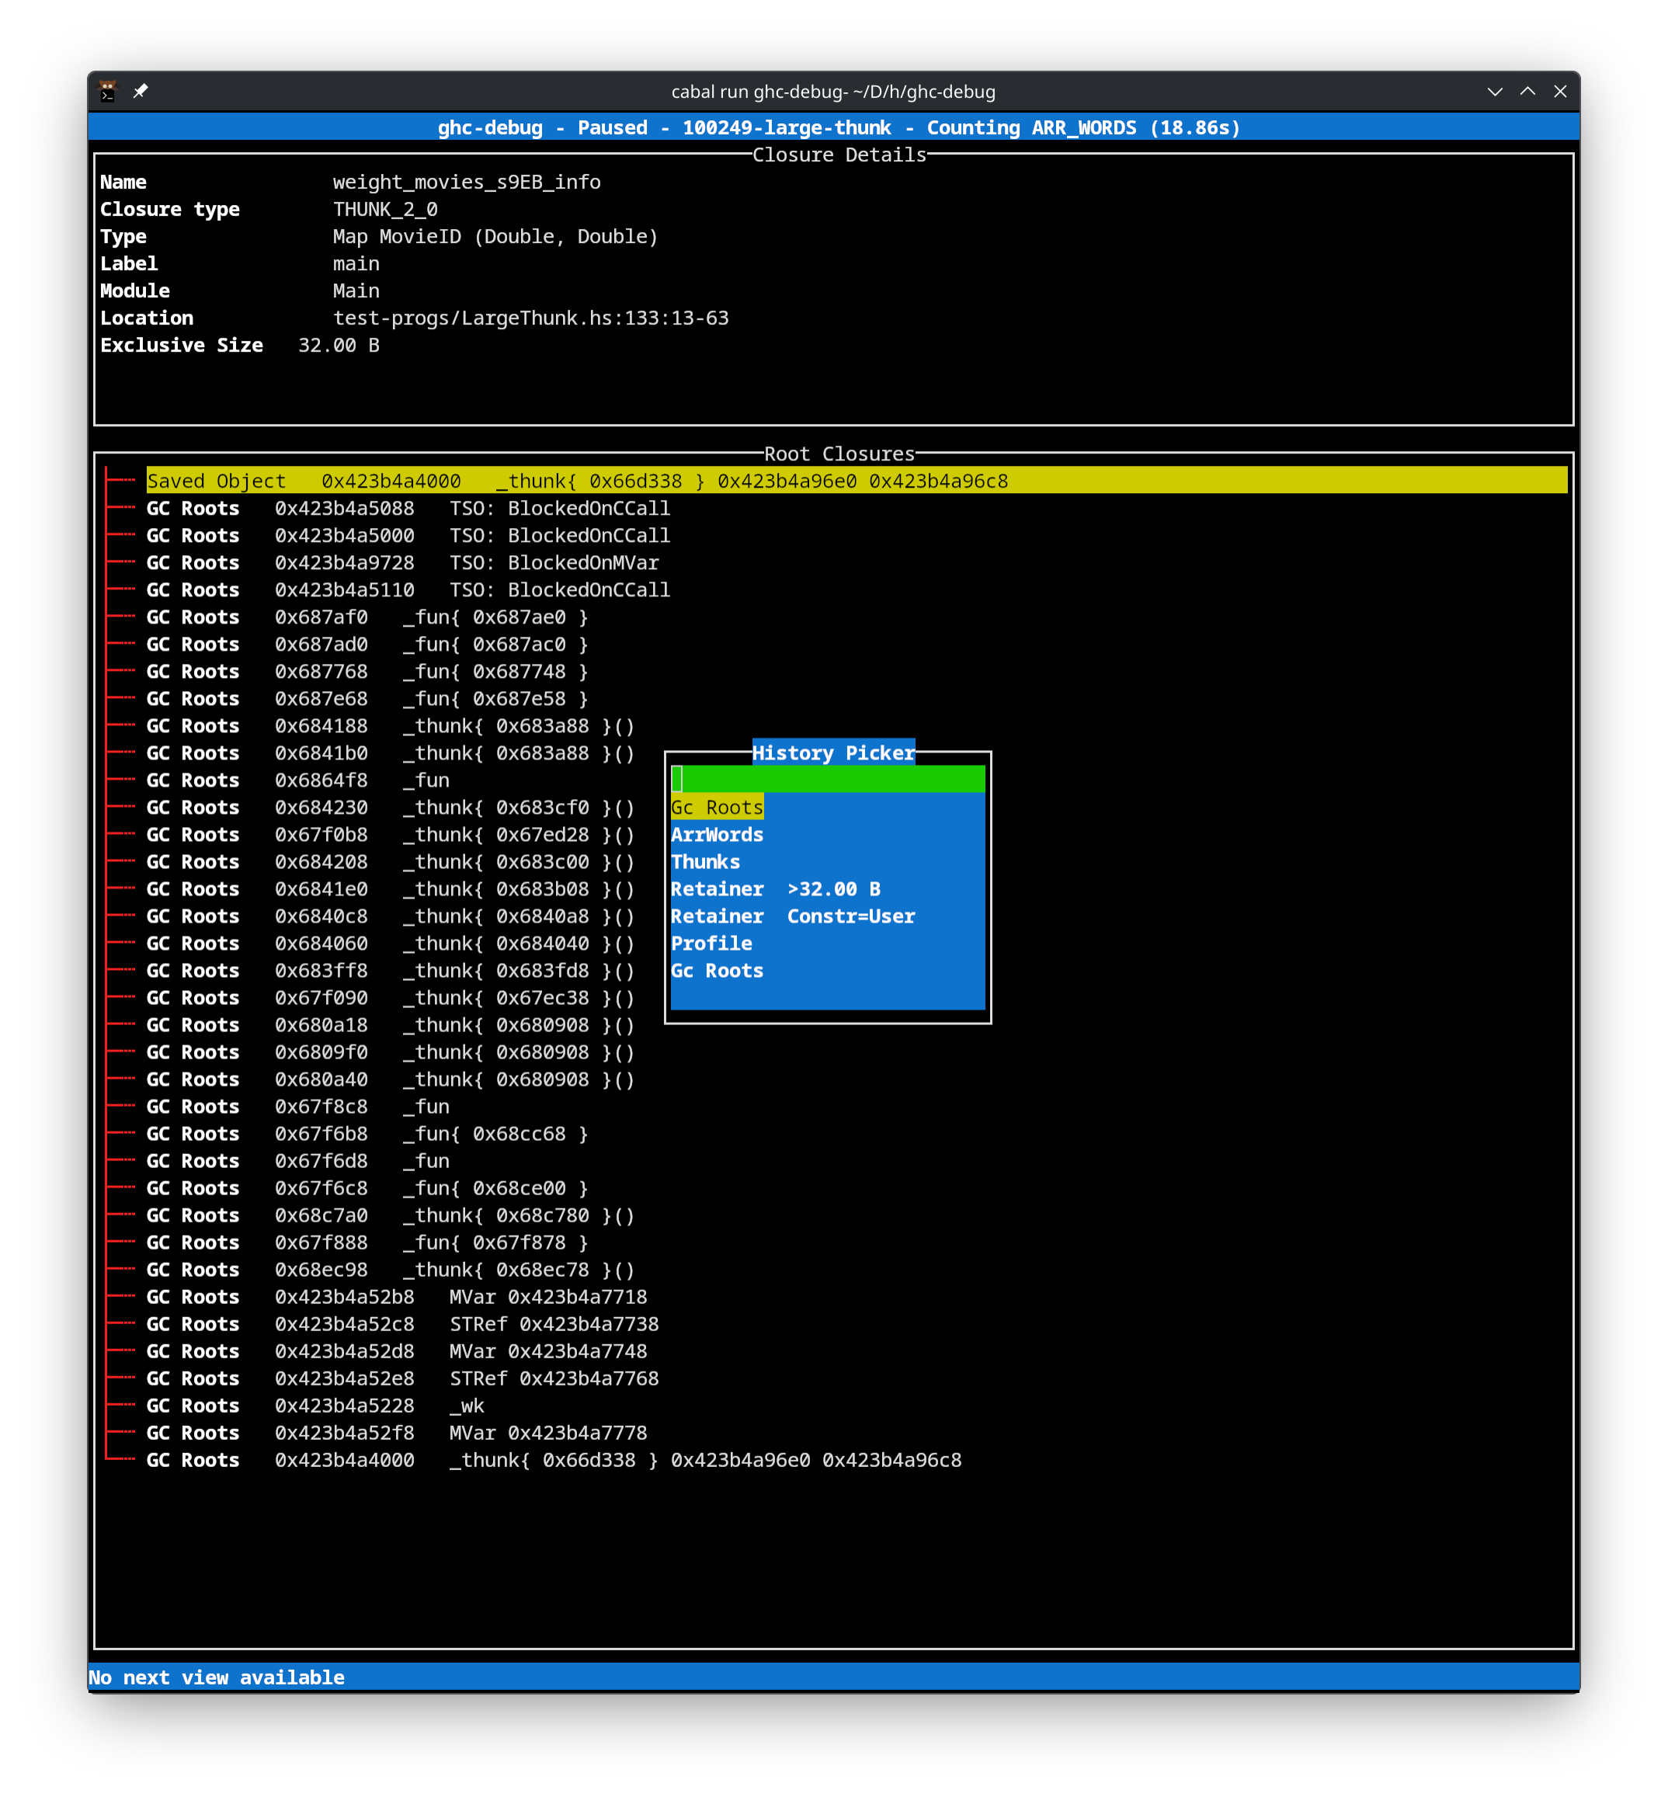
Task: Select GC Roots 0x423b4a52b8 MVar row
Action: point(397,1297)
